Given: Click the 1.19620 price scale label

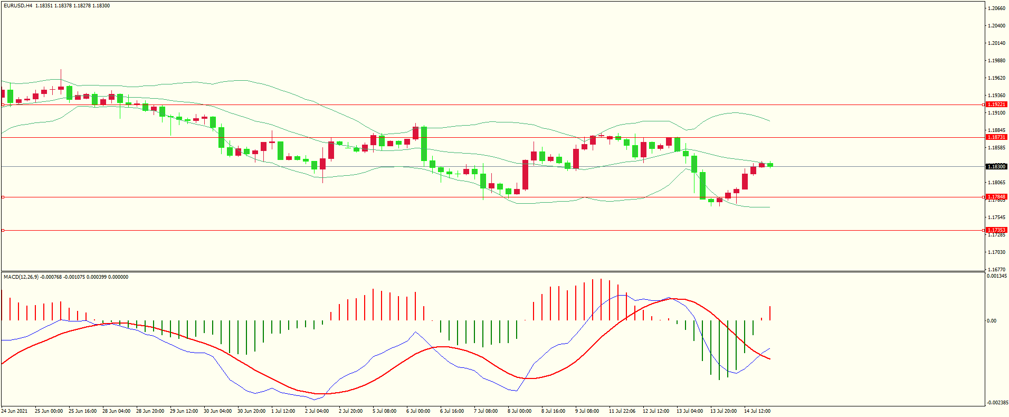Looking at the screenshot, I should click(996, 78).
